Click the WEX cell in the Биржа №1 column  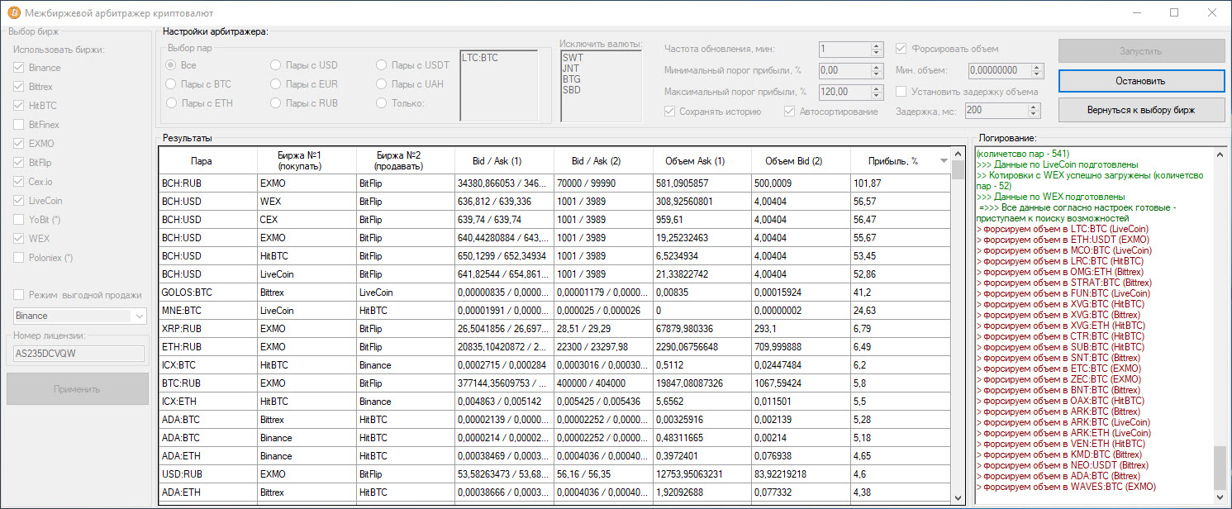[307, 202]
